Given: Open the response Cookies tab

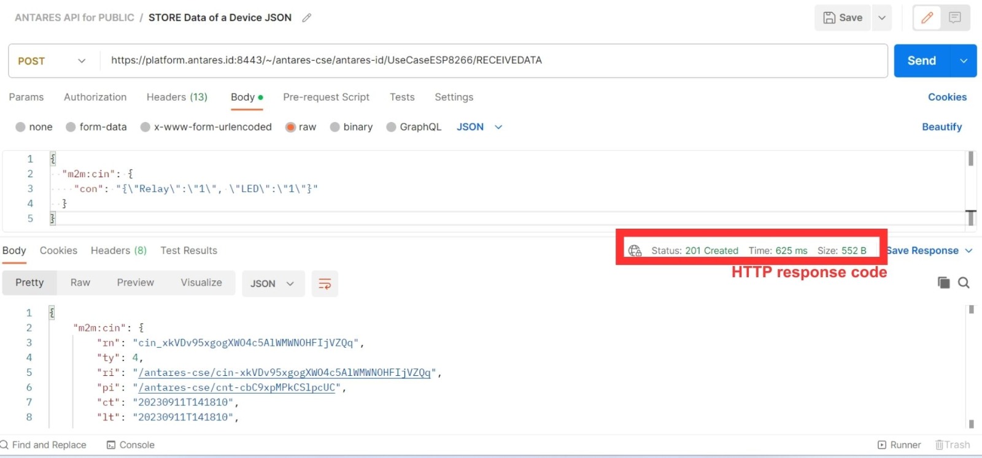Looking at the screenshot, I should [58, 250].
